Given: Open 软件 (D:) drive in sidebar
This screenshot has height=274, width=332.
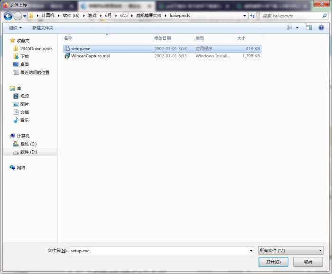Looking at the screenshot, I should (x=28, y=152).
